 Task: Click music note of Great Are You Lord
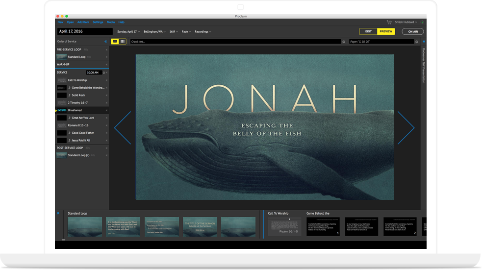click(70, 118)
